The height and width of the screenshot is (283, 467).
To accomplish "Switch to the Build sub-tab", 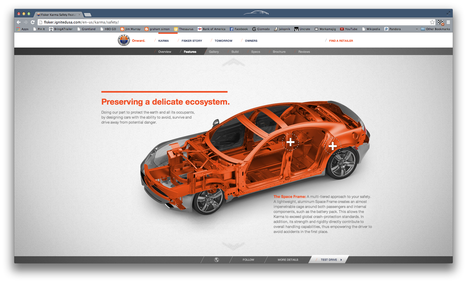I will click(x=235, y=52).
